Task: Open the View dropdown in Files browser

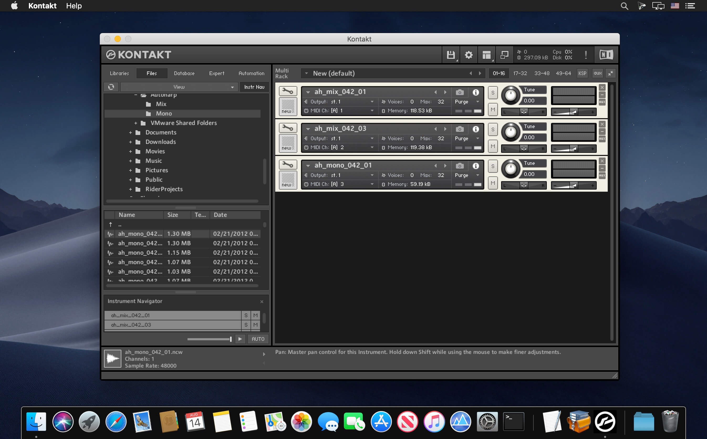Action: coord(179,87)
